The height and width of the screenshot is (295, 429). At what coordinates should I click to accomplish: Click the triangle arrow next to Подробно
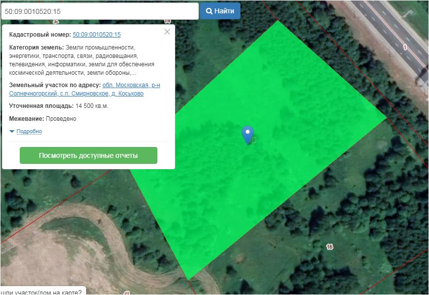coord(12,132)
